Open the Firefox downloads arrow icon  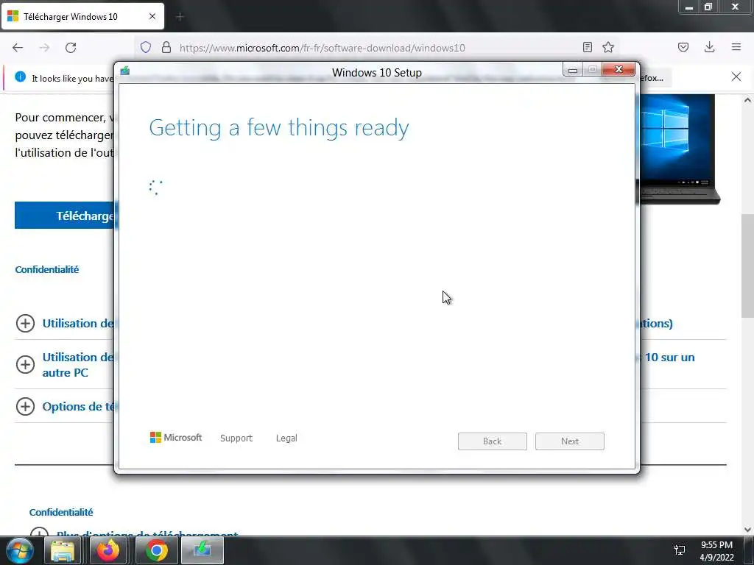coord(709,47)
